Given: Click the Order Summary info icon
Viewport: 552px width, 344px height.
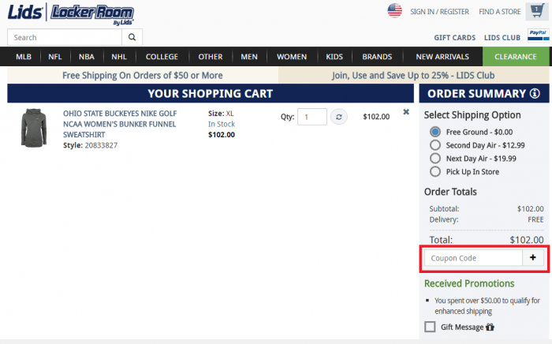Looking at the screenshot, I should coord(535,94).
